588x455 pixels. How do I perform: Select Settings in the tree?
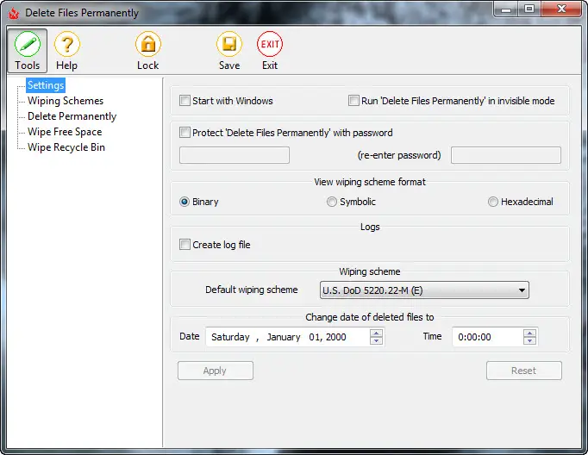click(46, 85)
